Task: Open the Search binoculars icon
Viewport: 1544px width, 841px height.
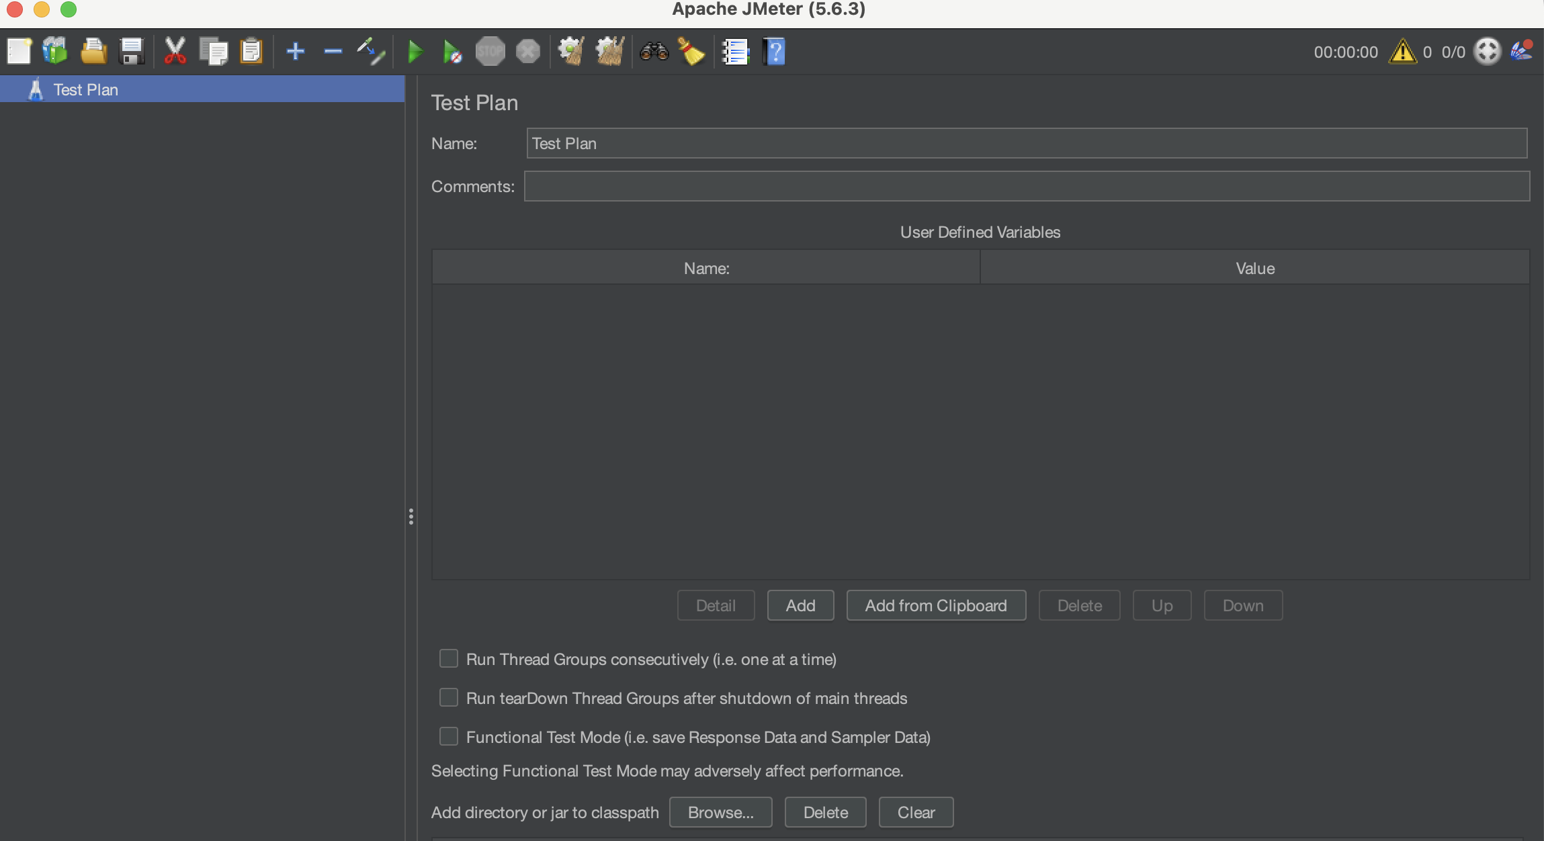Action: pos(654,51)
